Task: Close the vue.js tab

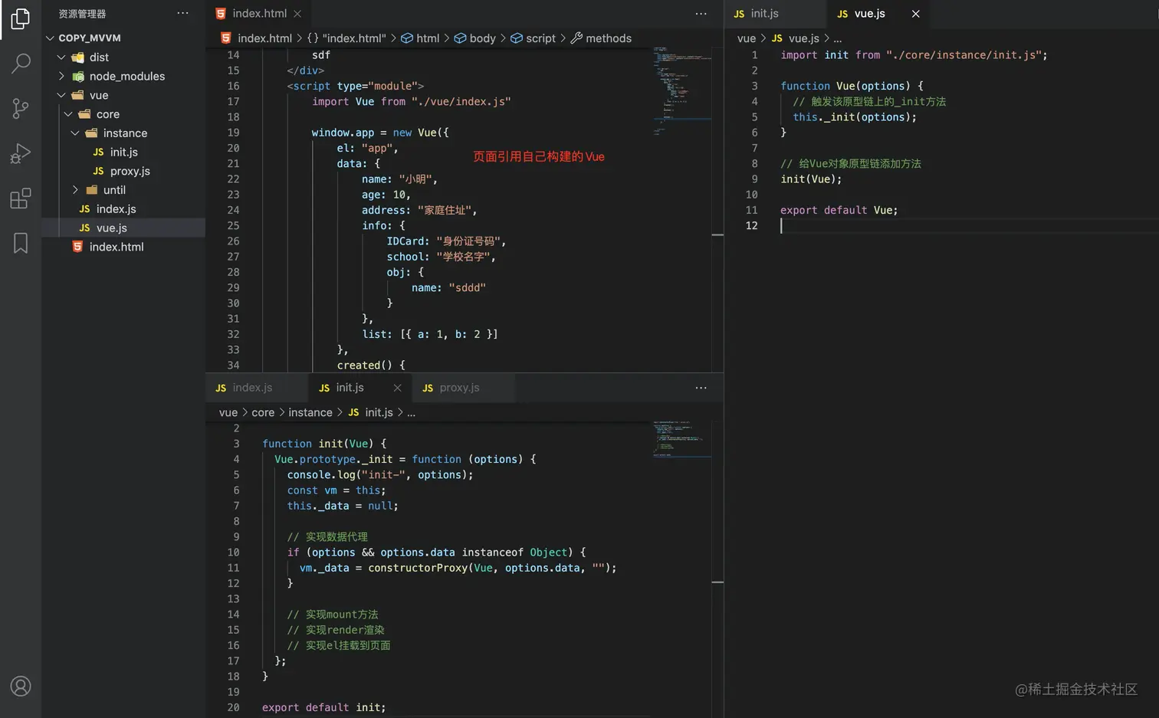Action: tap(915, 14)
